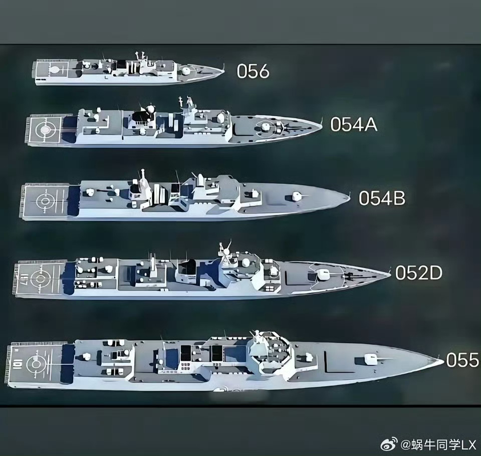Click the 054A bow gun turret
The height and width of the screenshot is (456, 481).
pos(265,126)
